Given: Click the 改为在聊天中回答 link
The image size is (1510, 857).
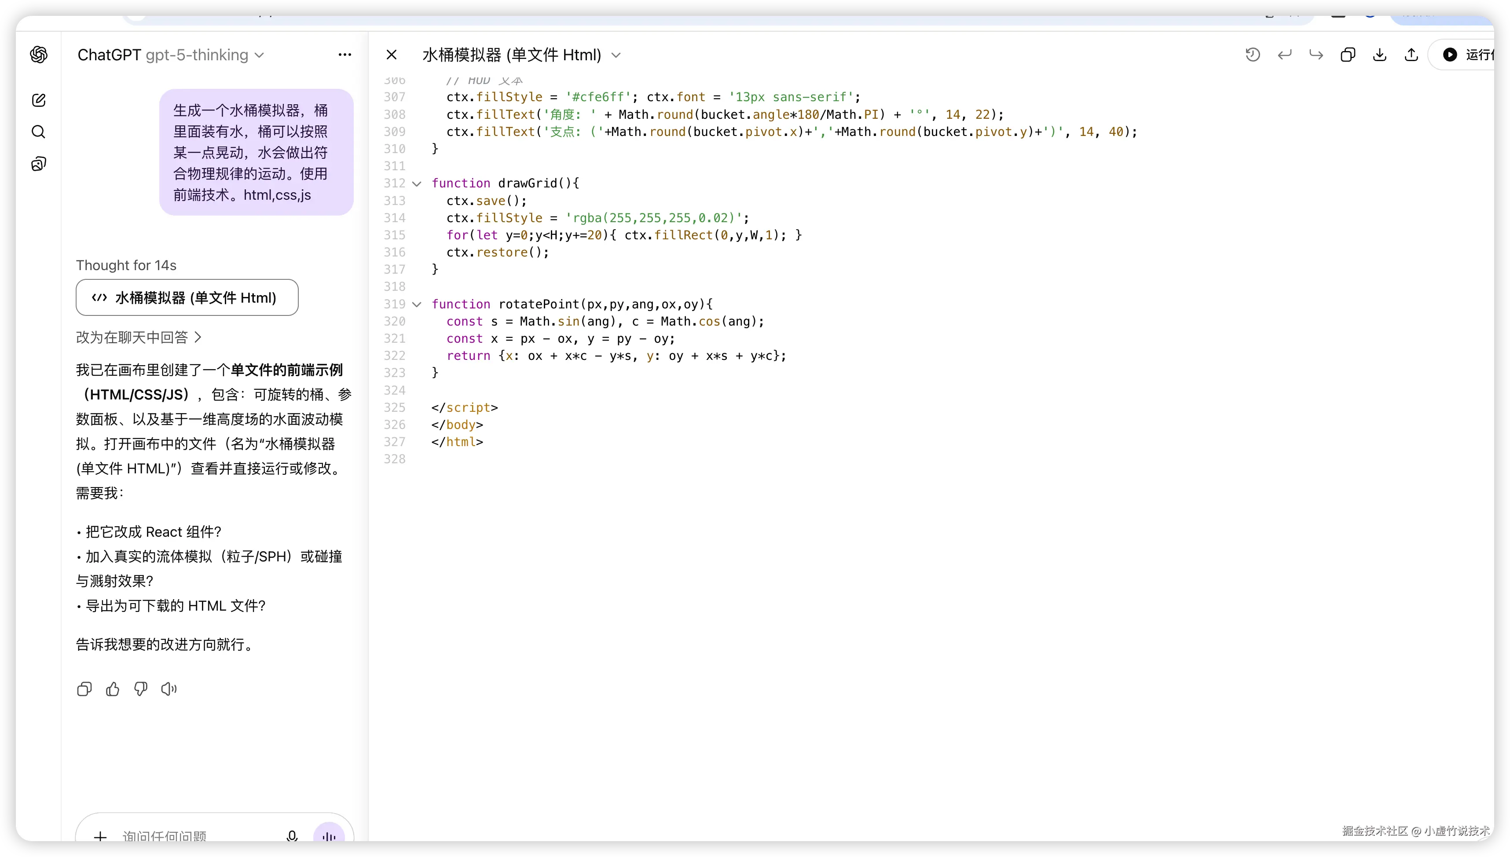Looking at the screenshot, I should click(x=138, y=337).
